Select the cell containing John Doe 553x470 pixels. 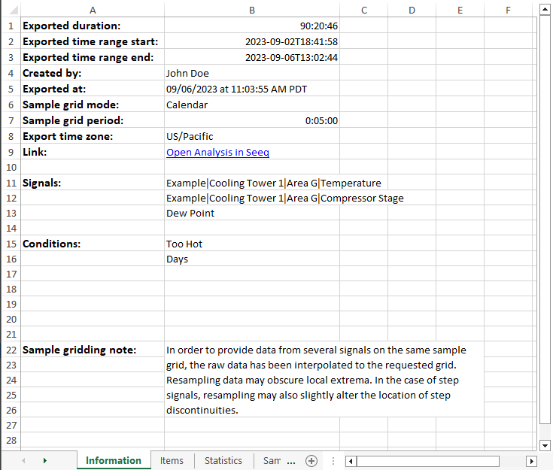[x=251, y=74]
